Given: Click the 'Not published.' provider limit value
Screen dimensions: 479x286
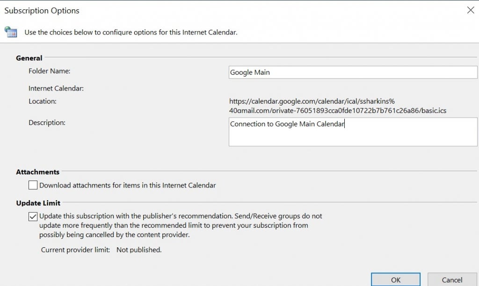Looking at the screenshot, I should (139, 250).
